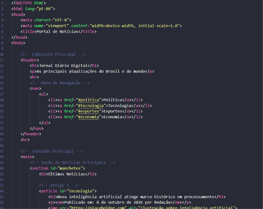This screenshot has height=209, width=263.
Task: Open the underlined #economia href link
Action: coord(89,117)
